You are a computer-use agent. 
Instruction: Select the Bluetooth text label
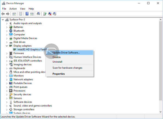(x=19, y=31)
